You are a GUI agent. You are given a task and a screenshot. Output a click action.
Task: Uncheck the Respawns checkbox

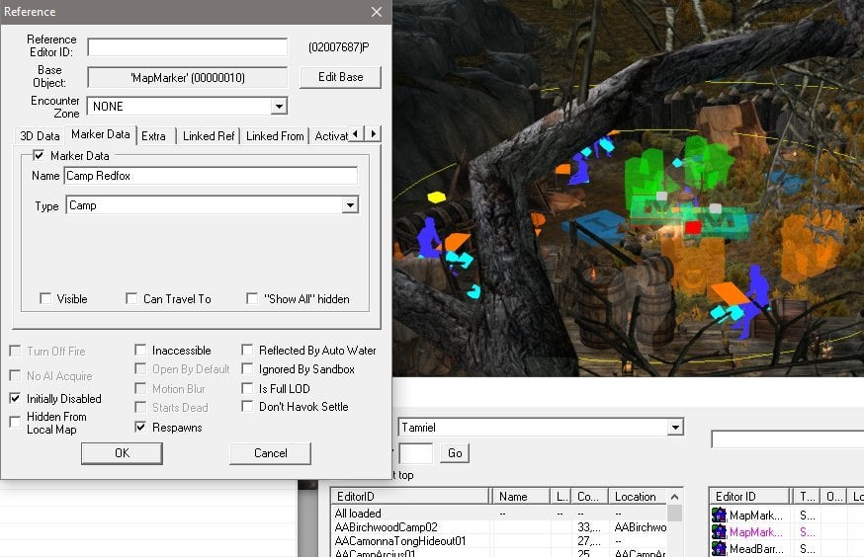[x=140, y=427]
